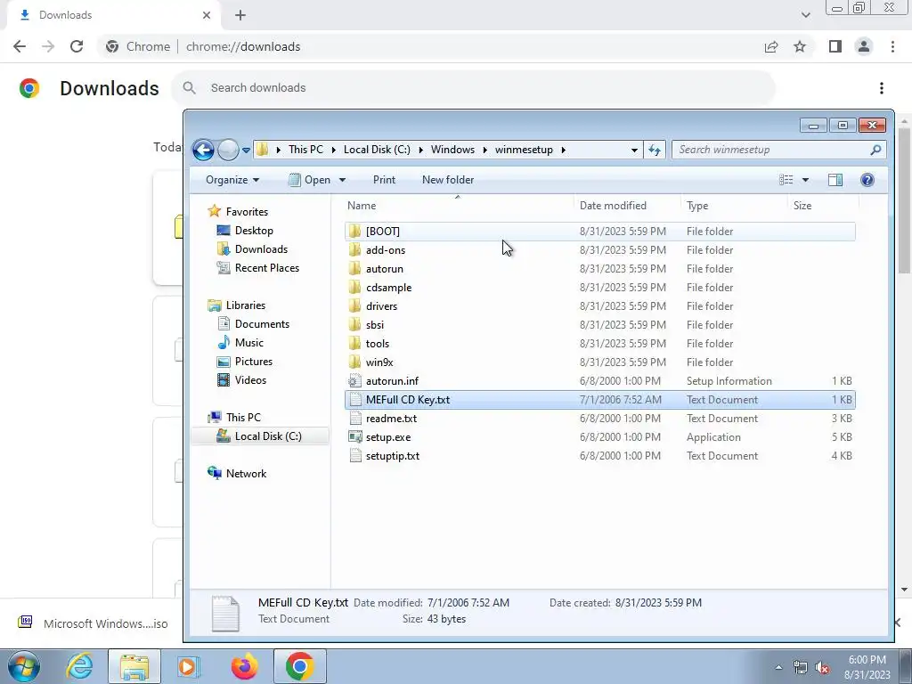
Task: Expand the address bar history dropdown
Action: [x=634, y=150]
